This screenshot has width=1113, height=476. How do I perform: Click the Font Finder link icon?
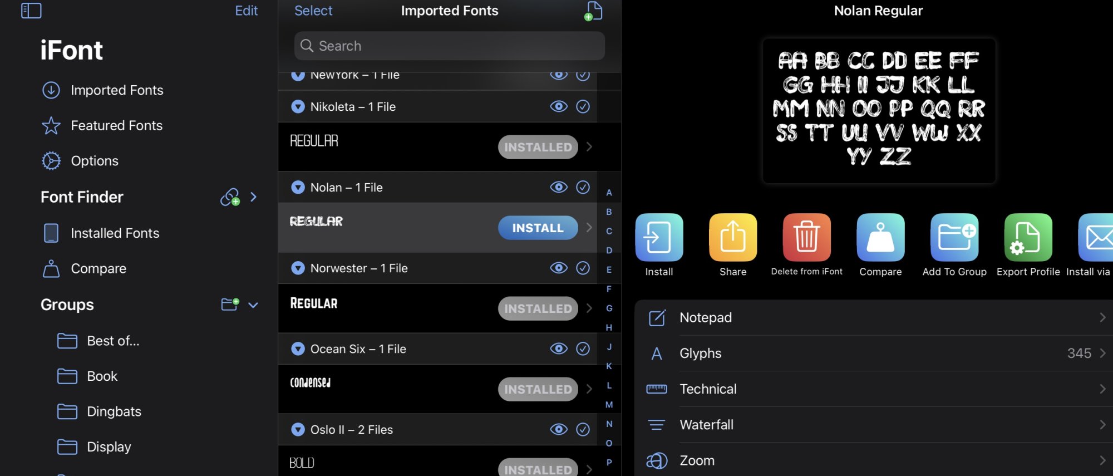click(x=230, y=197)
